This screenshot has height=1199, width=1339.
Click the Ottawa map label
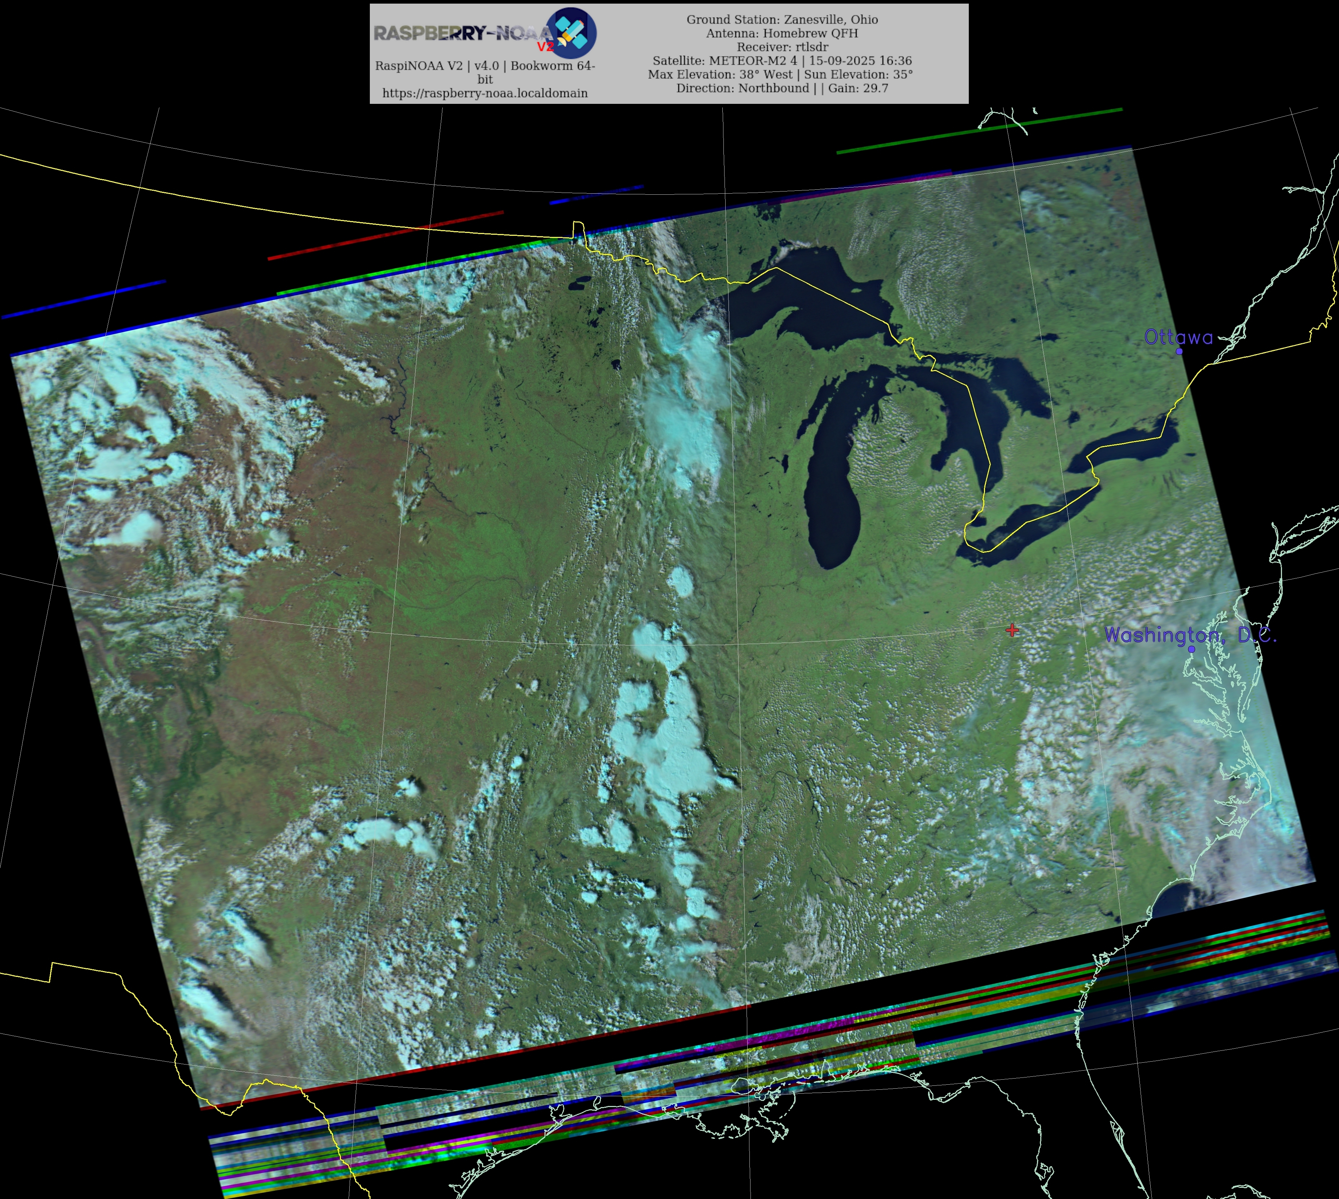[x=1178, y=337]
